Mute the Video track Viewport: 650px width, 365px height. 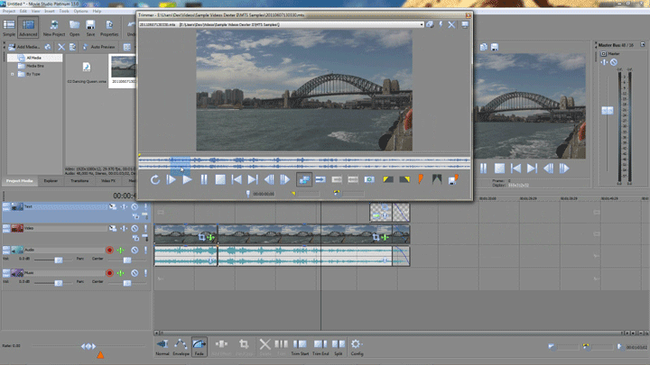134,228
